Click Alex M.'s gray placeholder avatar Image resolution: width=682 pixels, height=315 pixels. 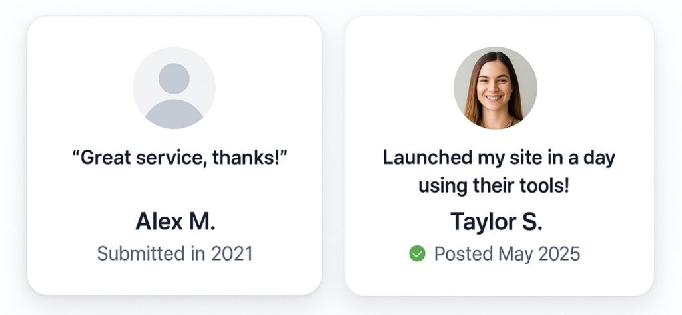click(x=174, y=88)
